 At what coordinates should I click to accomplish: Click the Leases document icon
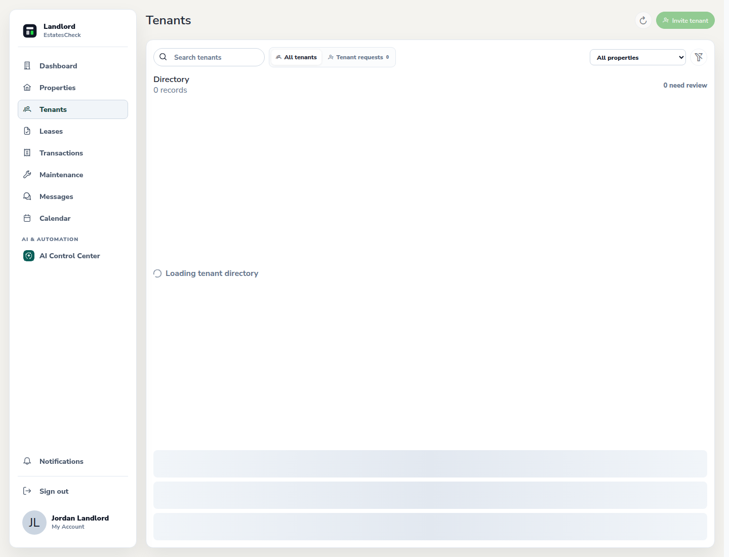pos(27,131)
